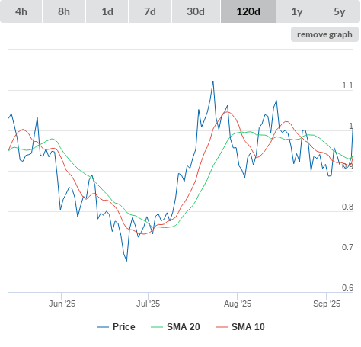The height and width of the screenshot is (347, 361).
Task: Click the Jun '25 axis label
Action: tap(62, 304)
